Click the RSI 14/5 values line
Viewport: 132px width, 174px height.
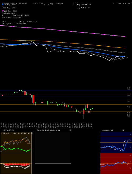16,15
